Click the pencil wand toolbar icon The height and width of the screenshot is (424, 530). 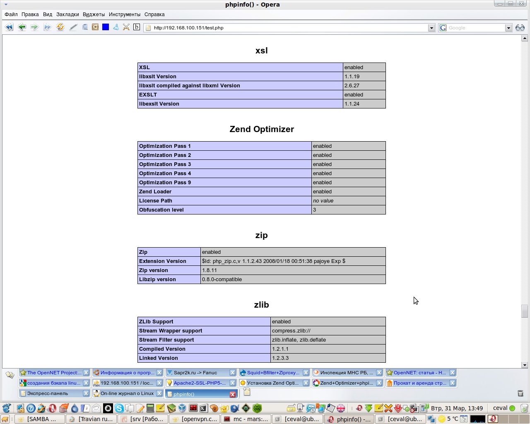[x=73, y=27]
